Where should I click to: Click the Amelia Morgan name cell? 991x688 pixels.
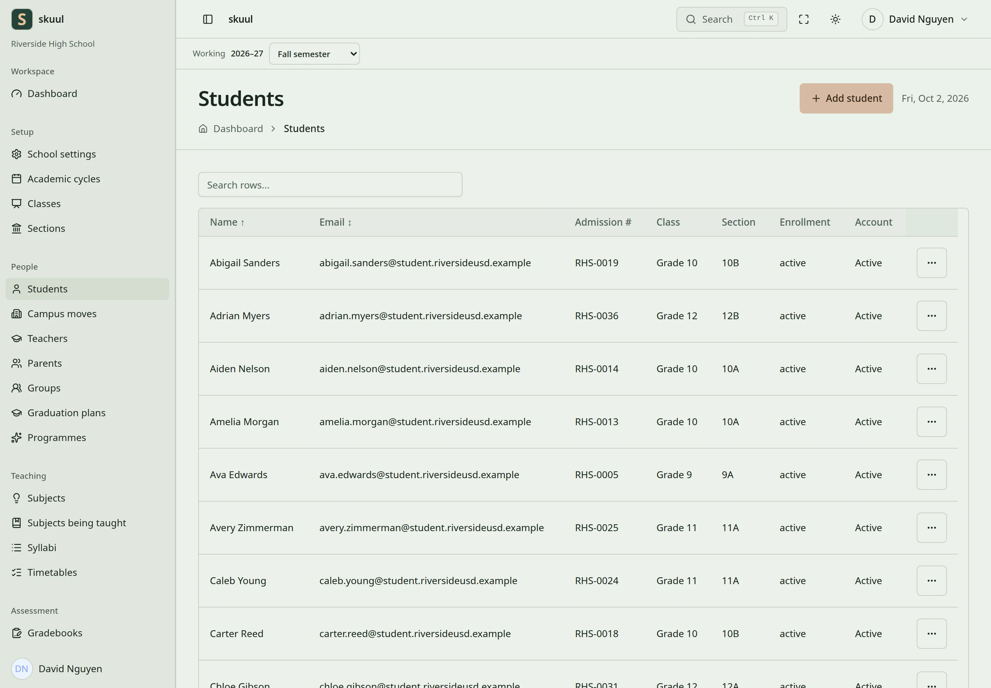[244, 422]
